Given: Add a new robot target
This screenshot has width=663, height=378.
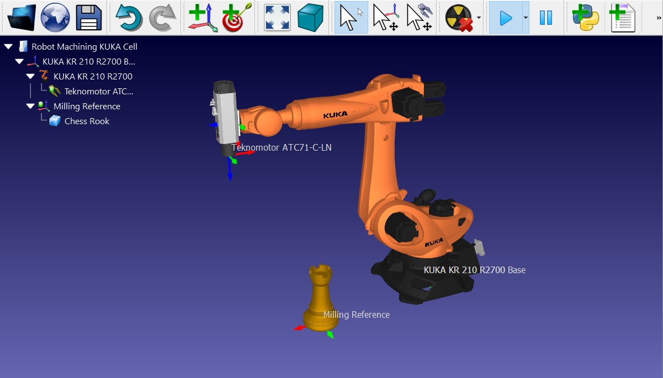Looking at the screenshot, I should coord(237,18).
